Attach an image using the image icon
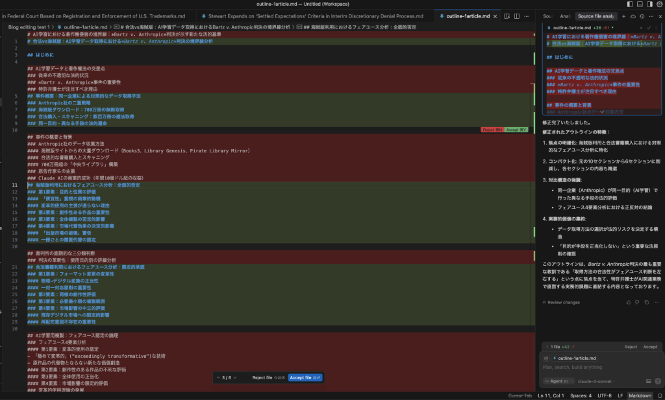Viewport: 665px width, 400px height. [x=648, y=381]
